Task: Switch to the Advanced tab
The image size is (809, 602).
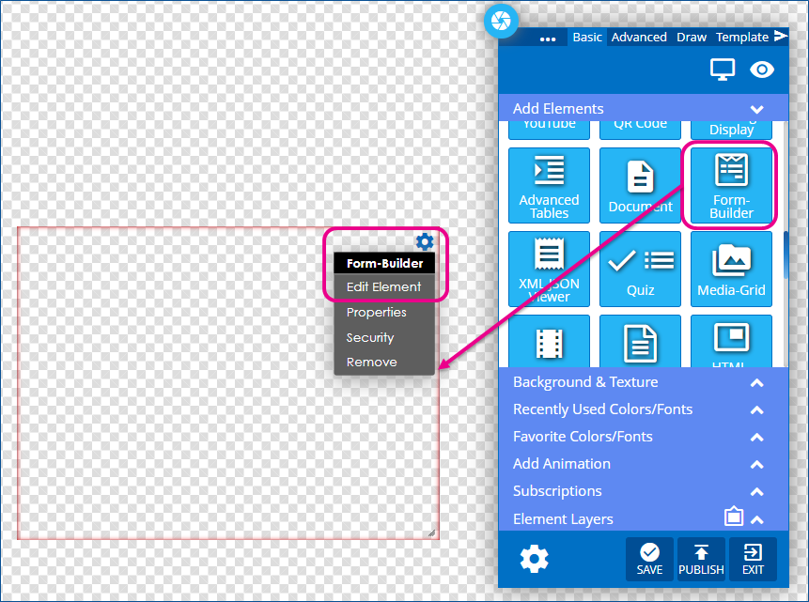Action: click(639, 38)
